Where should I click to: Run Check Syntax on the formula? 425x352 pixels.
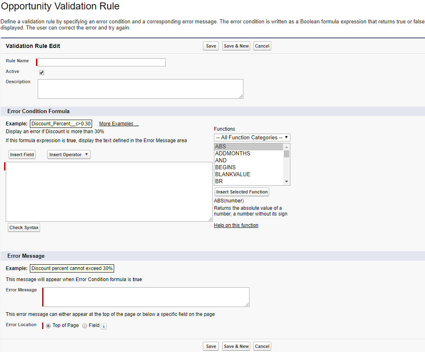coord(24,227)
